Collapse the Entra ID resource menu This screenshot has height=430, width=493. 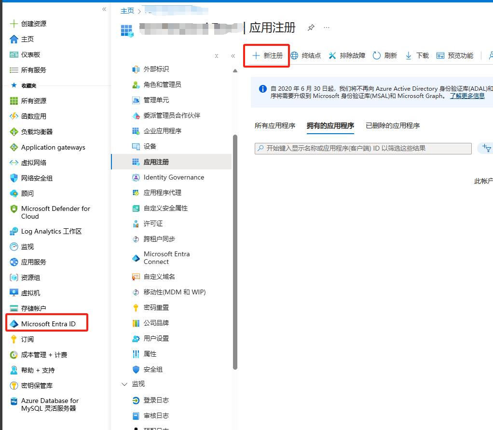coord(233,56)
